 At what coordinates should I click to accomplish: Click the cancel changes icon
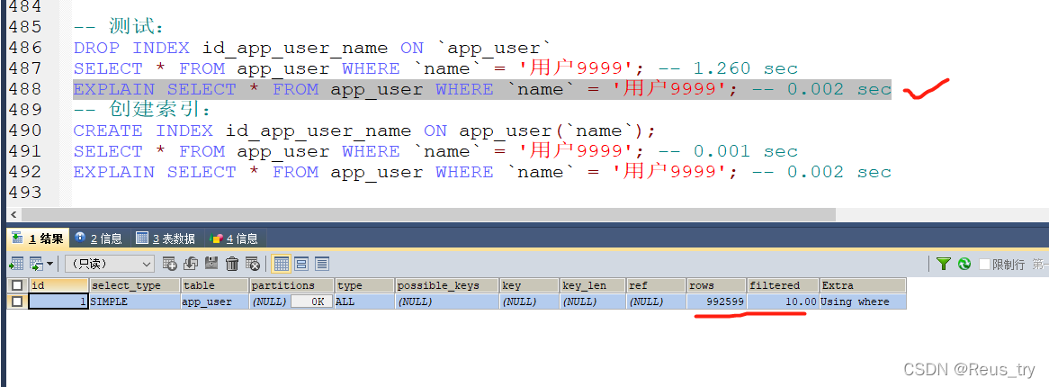252,263
